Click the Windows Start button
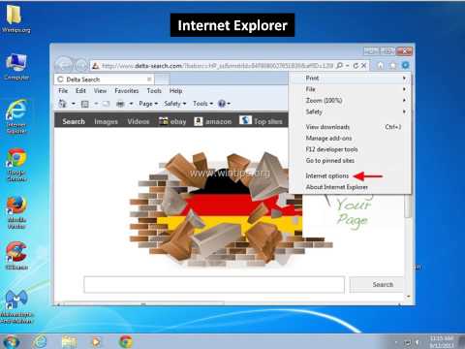Viewport: 465px width, 349px height. (11, 341)
